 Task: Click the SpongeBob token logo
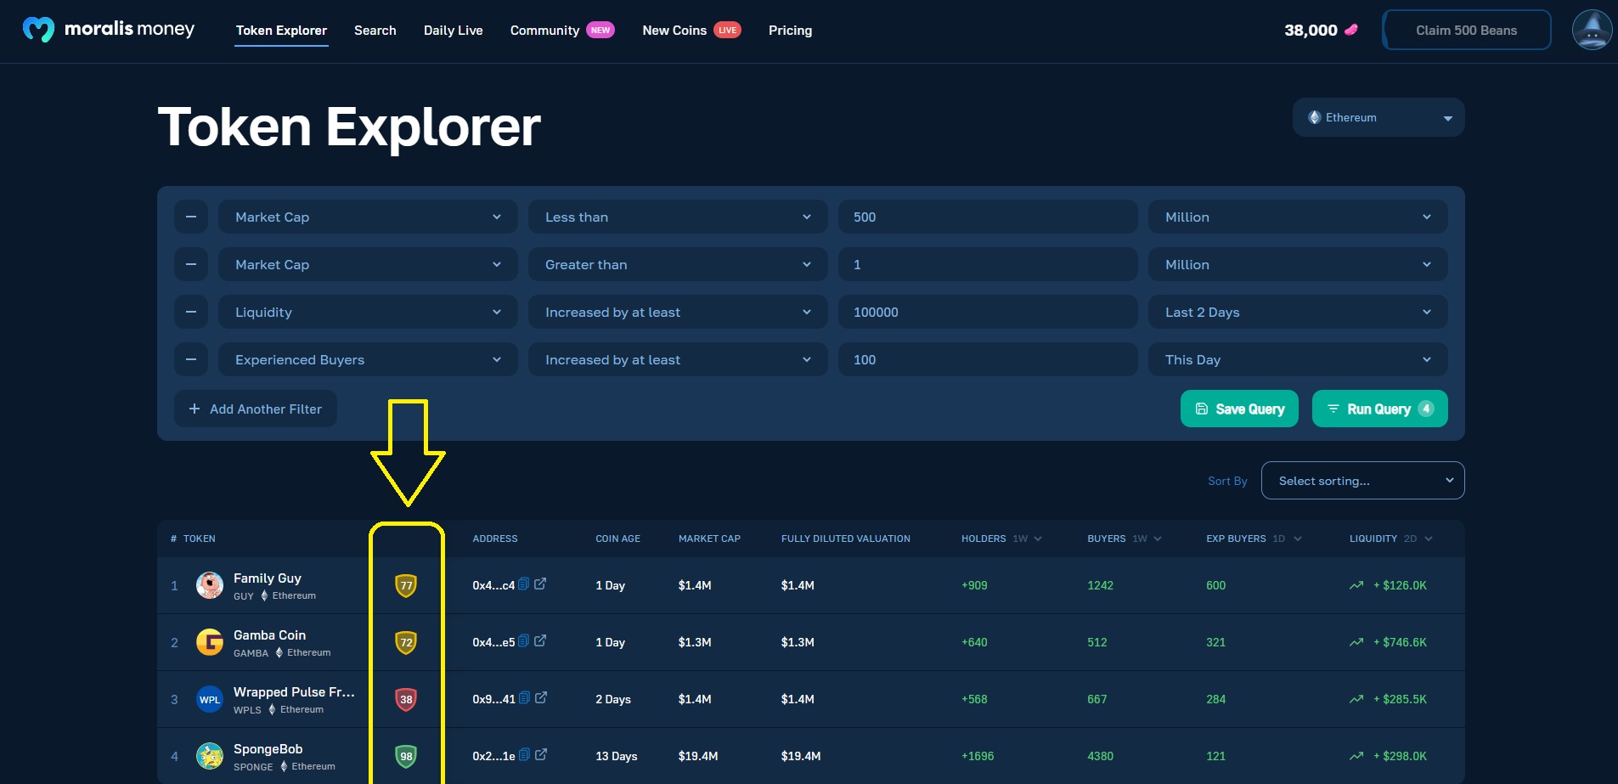coord(210,756)
